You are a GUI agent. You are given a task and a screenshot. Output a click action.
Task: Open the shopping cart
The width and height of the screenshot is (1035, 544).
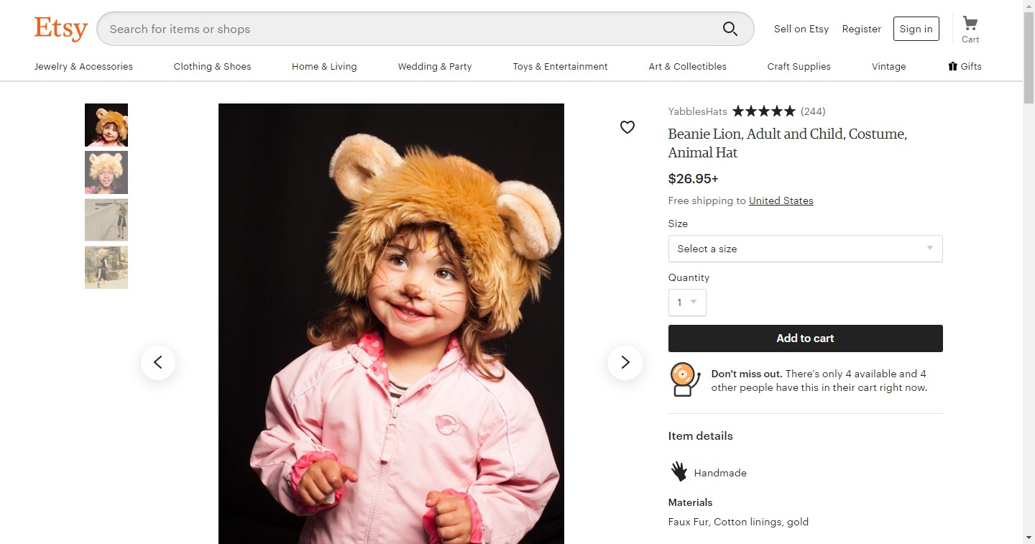pos(970,29)
